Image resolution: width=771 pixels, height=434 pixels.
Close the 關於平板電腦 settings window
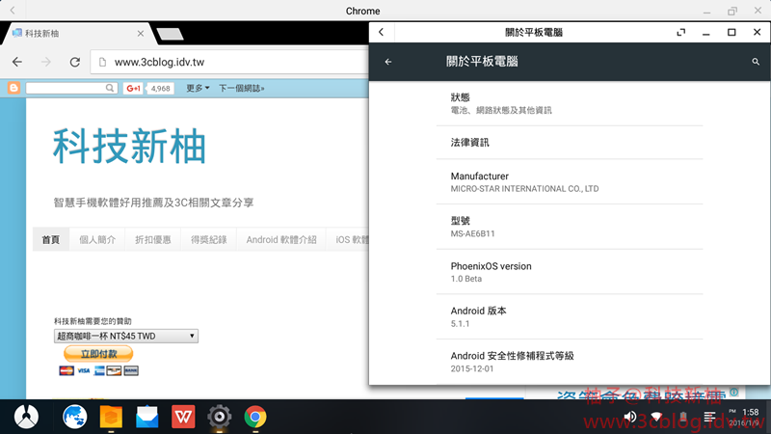point(758,33)
